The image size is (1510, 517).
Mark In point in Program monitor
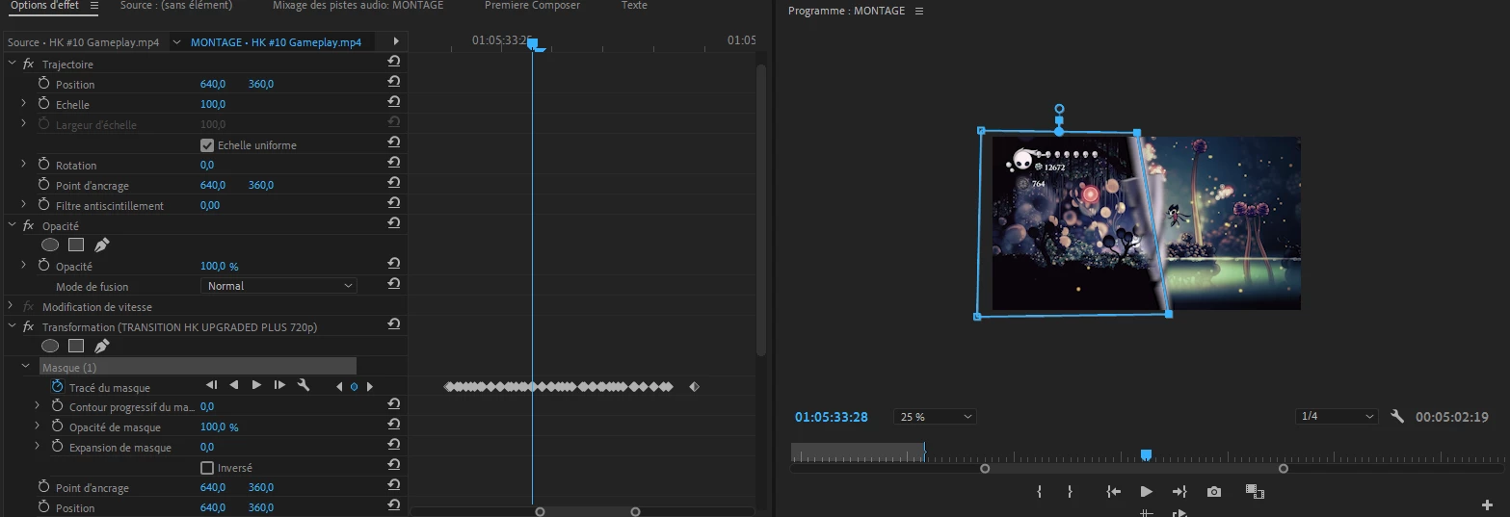[1039, 492]
